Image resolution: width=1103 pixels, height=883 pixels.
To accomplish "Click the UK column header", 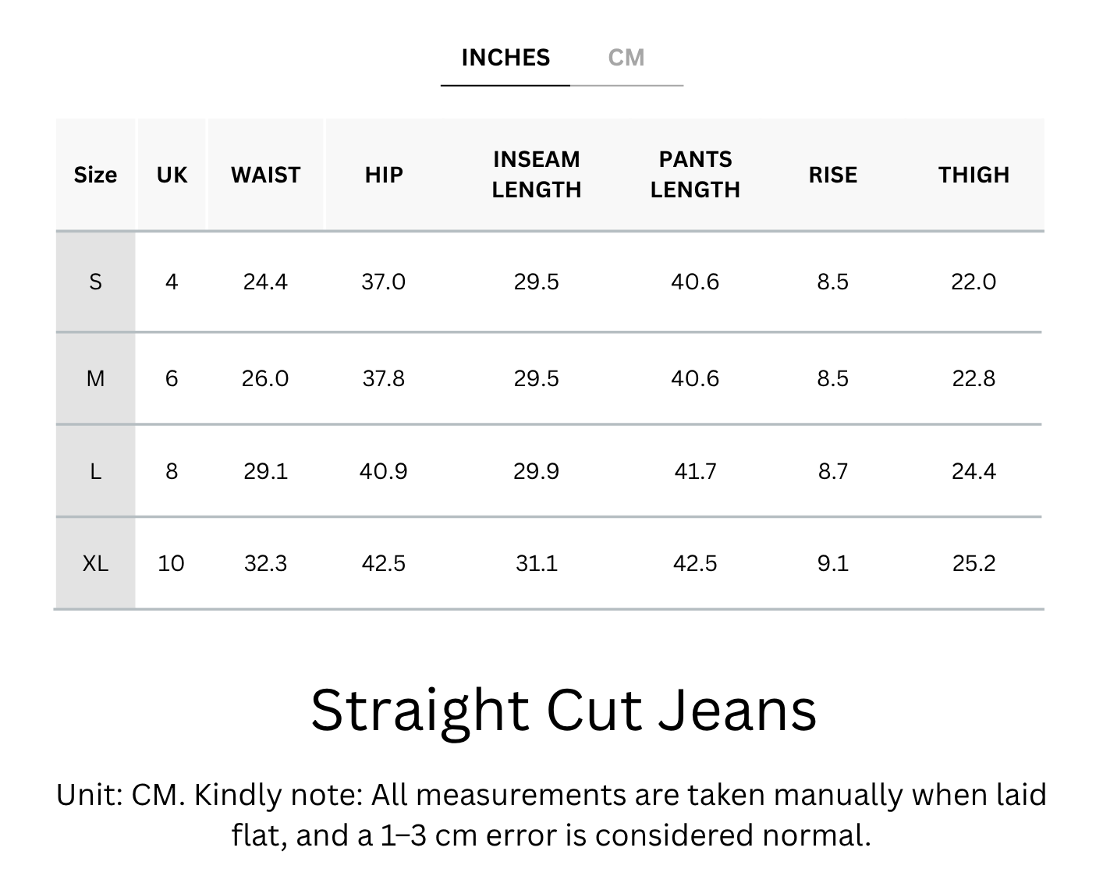I will click(172, 175).
